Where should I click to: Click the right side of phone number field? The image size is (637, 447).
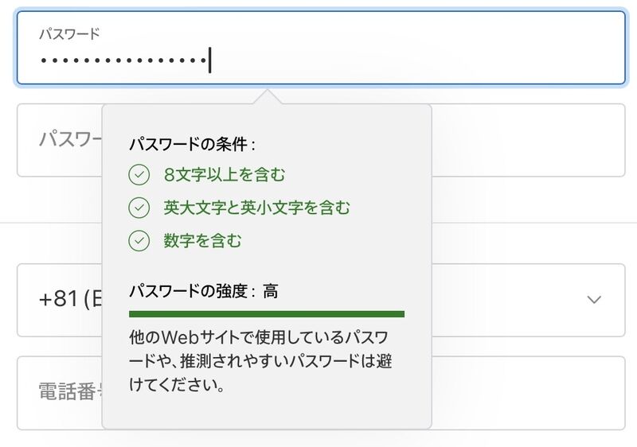[x=528, y=393]
